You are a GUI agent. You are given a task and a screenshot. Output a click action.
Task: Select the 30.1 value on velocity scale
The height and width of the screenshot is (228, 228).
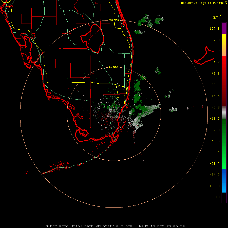pos(216,85)
